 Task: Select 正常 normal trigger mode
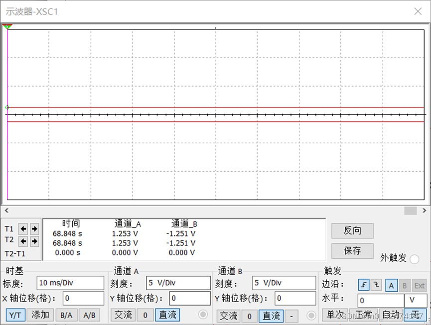[x=363, y=315]
